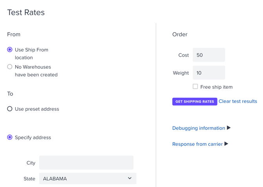Focus the Cost input field
The image size is (263, 187).
pyautogui.click(x=209, y=55)
